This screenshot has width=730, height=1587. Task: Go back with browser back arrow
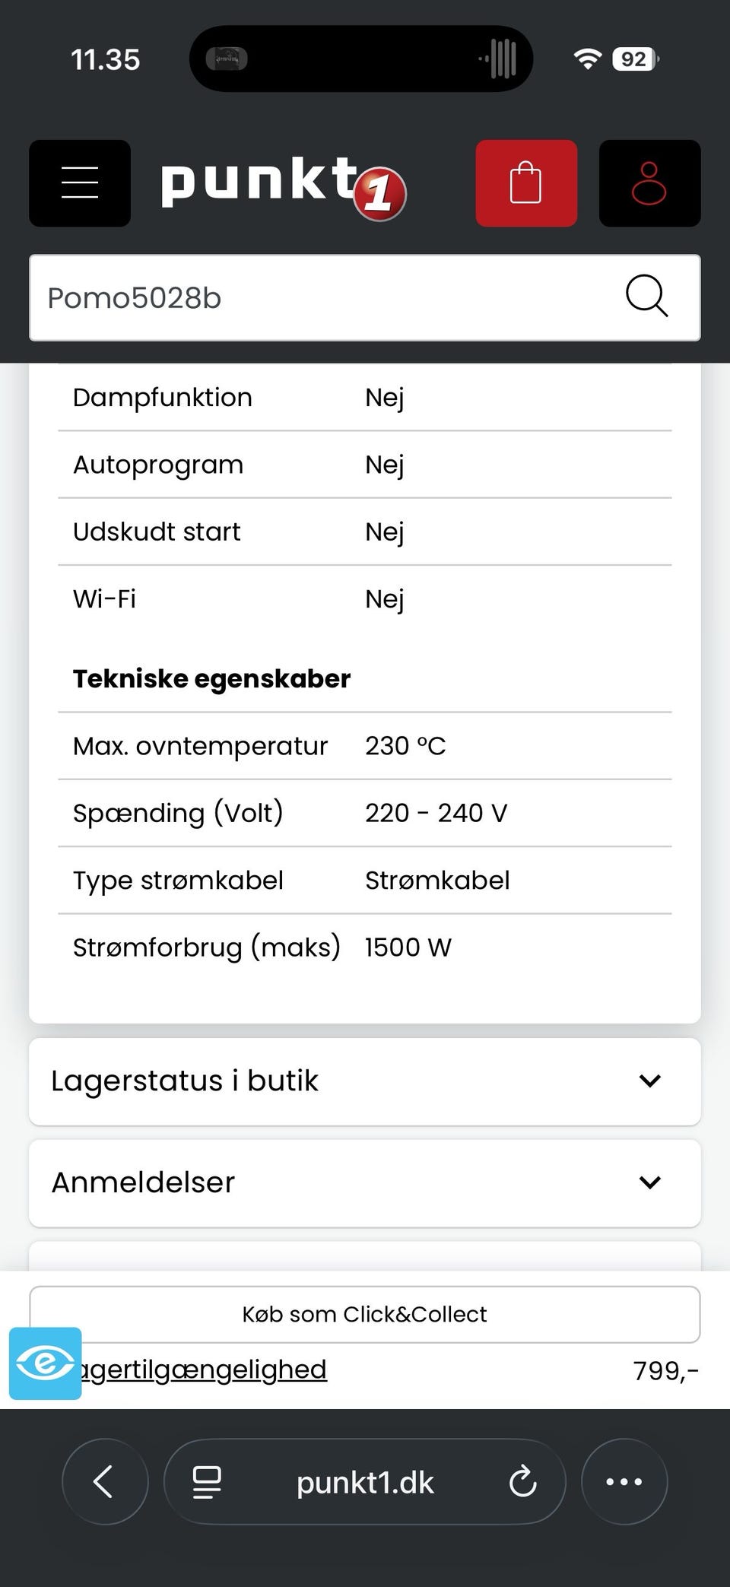point(104,1481)
